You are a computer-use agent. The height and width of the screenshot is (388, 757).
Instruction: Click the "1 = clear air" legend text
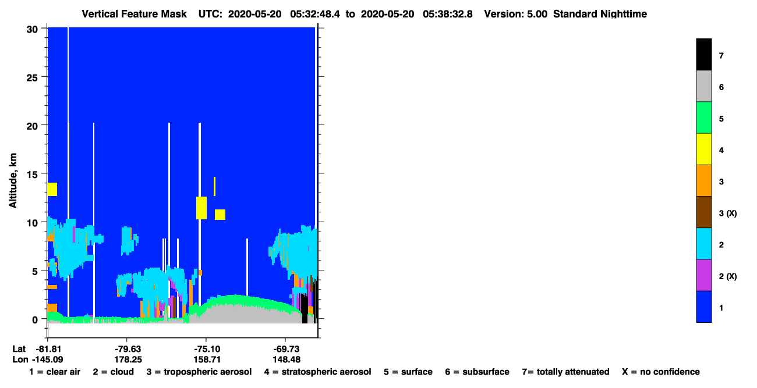pyautogui.click(x=55, y=372)
